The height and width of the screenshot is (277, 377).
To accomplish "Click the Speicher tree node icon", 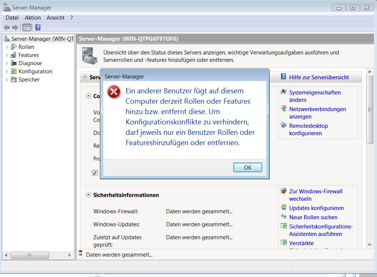I will click(x=14, y=79).
